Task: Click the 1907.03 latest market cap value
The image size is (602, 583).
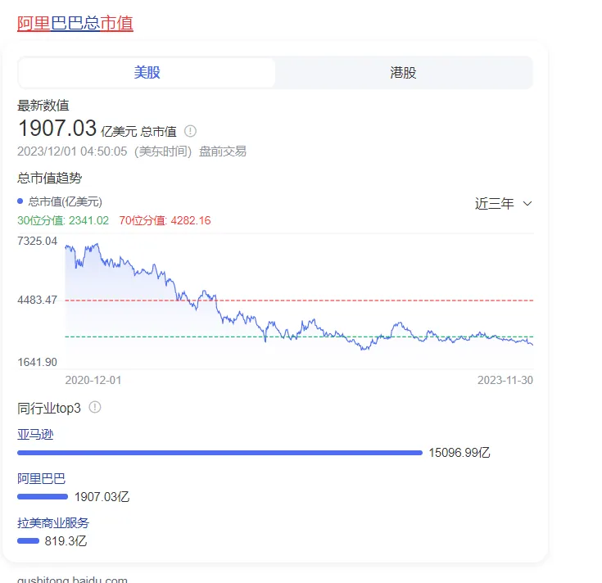Action: 57,129
